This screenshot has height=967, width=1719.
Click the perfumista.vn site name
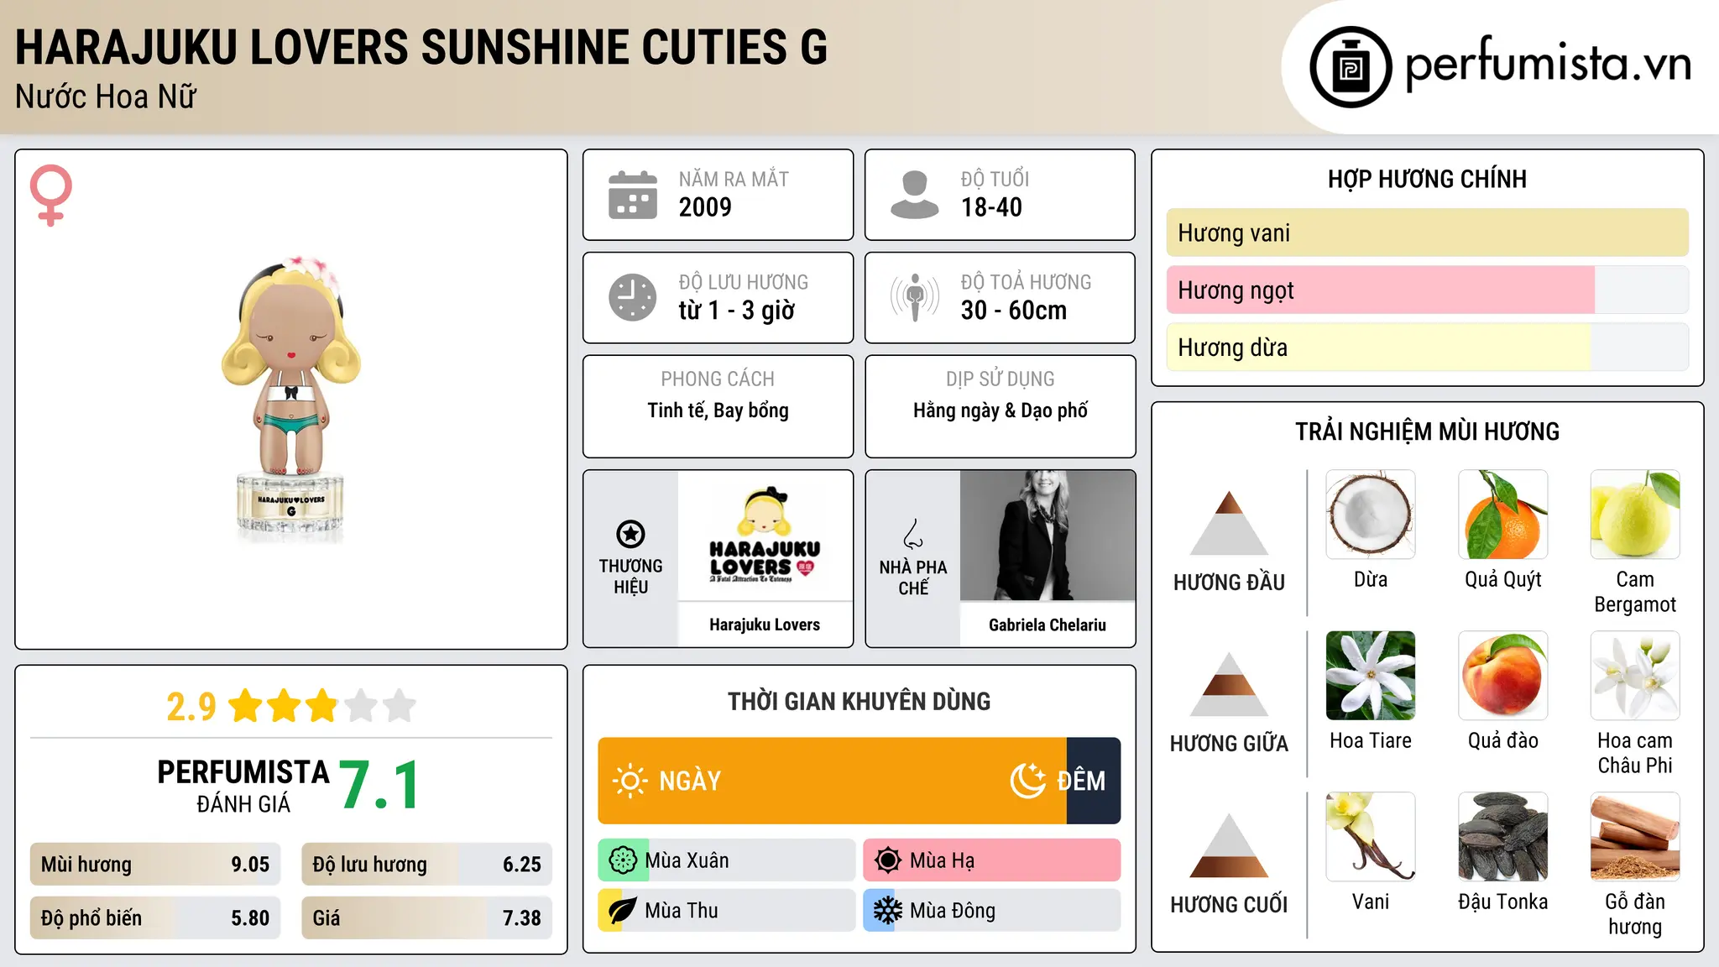tap(1549, 65)
